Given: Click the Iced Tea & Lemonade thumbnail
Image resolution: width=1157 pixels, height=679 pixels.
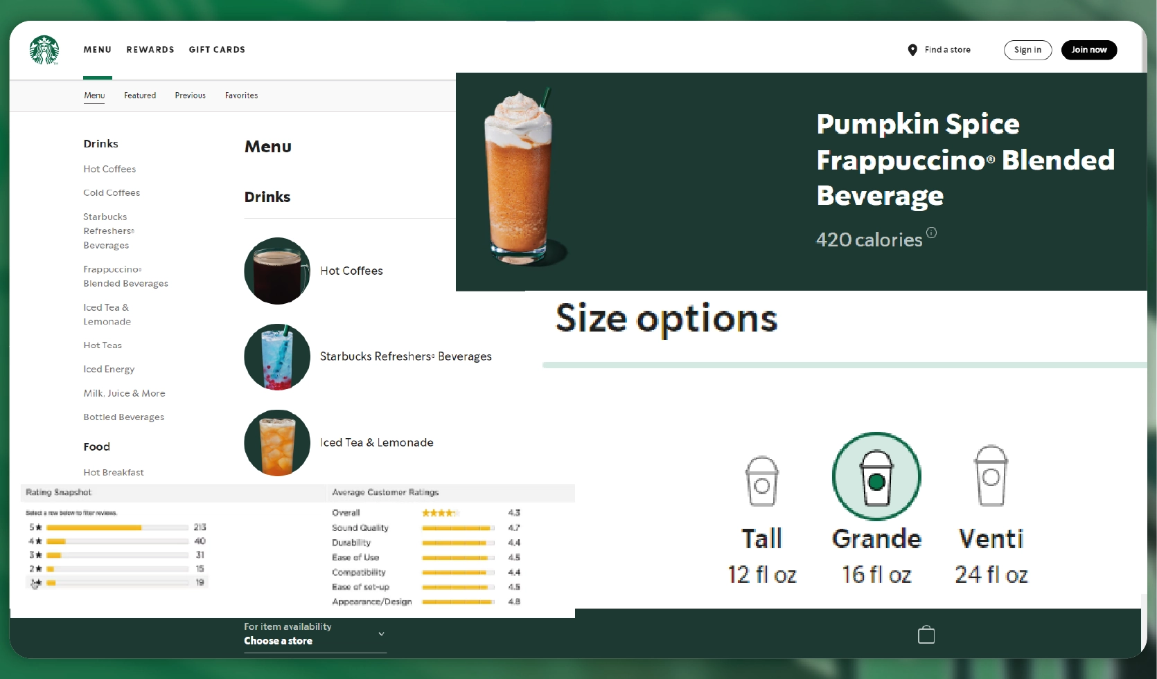Looking at the screenshot, I should coord(277,442).
